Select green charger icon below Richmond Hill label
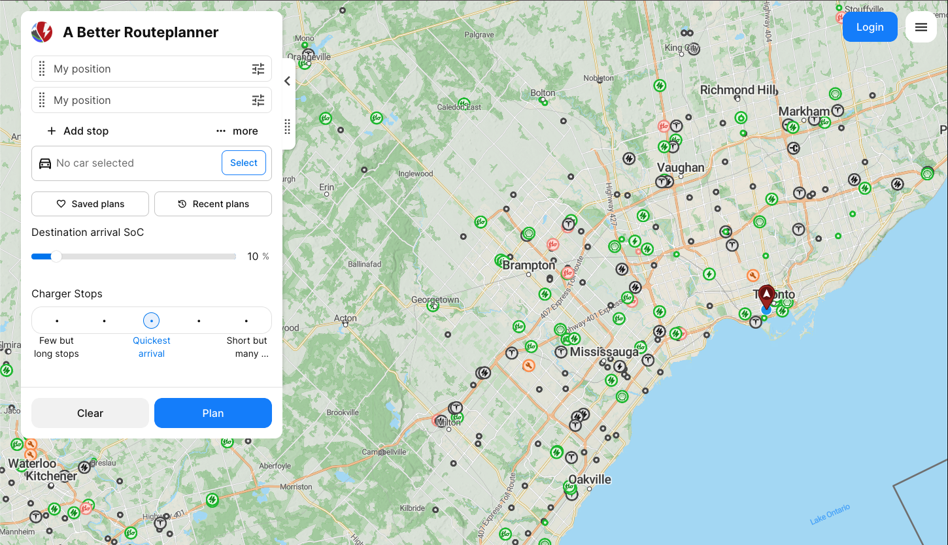Screen dimensions: 948x545 741,118
